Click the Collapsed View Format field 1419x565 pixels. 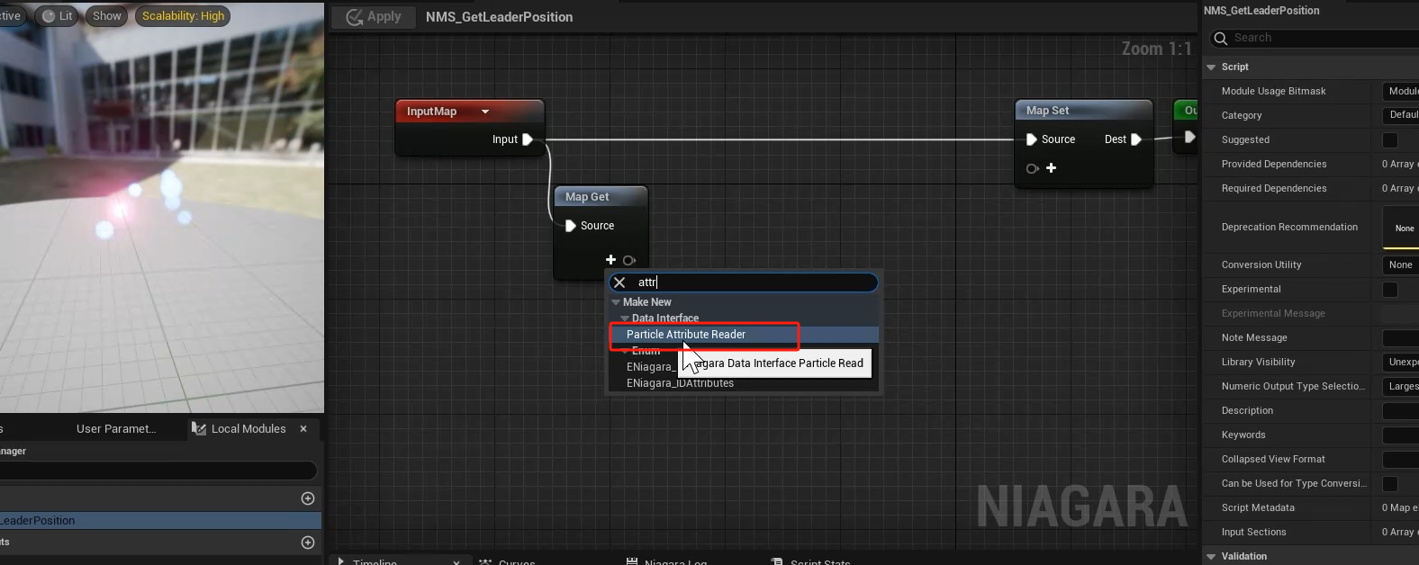pyautogui.click(x=1401, y=460)
